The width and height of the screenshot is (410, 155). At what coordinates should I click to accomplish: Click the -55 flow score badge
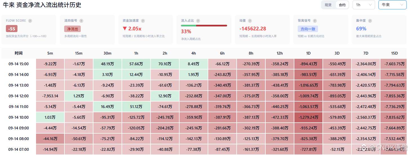coord(12,29)
